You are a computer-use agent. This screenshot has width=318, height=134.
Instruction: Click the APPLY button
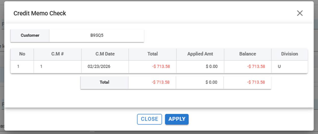(x=177, y=119)
